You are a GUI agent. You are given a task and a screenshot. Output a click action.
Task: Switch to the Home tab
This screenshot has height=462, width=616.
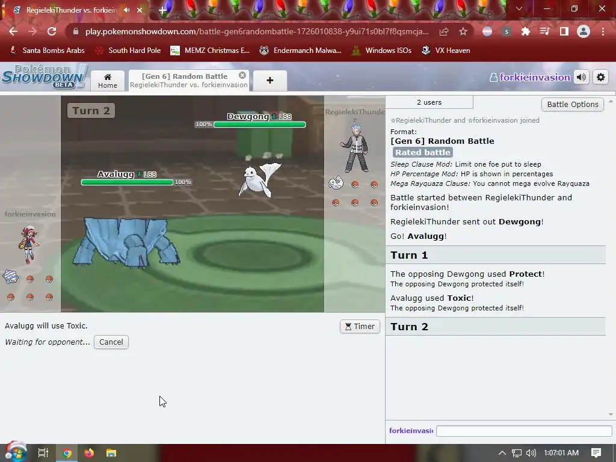pos(108,81)
